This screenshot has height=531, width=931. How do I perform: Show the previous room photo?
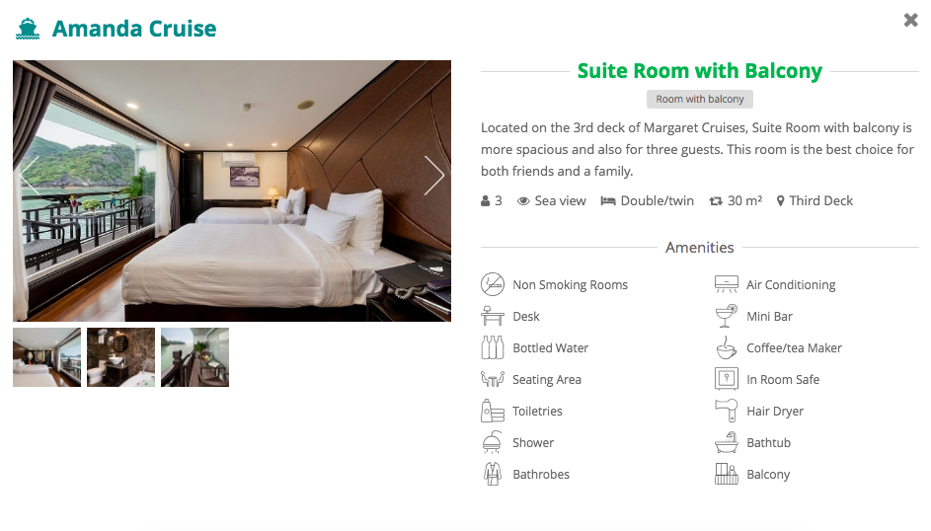(30, 176)
